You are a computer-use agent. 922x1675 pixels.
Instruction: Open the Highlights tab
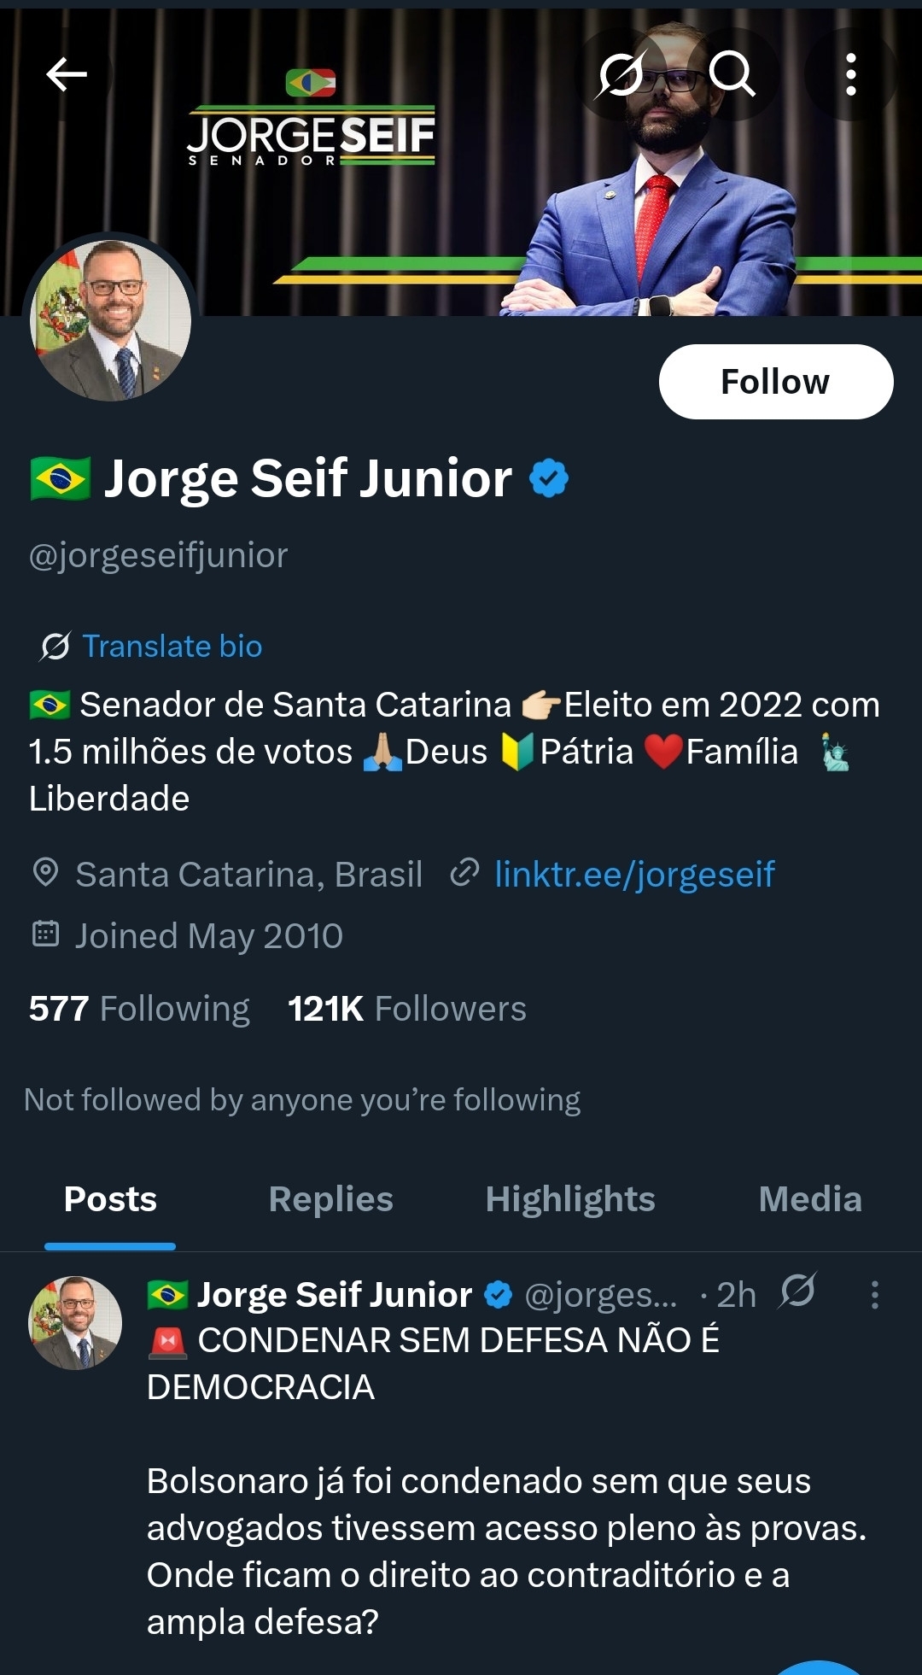(x=569, y=1199)
